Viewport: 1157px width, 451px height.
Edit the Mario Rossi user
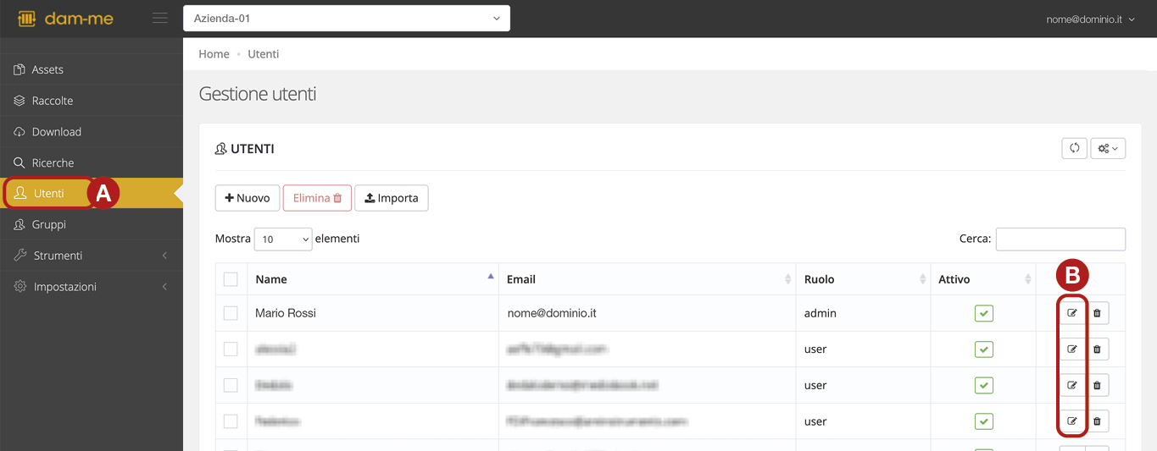tap(1072, 313)
